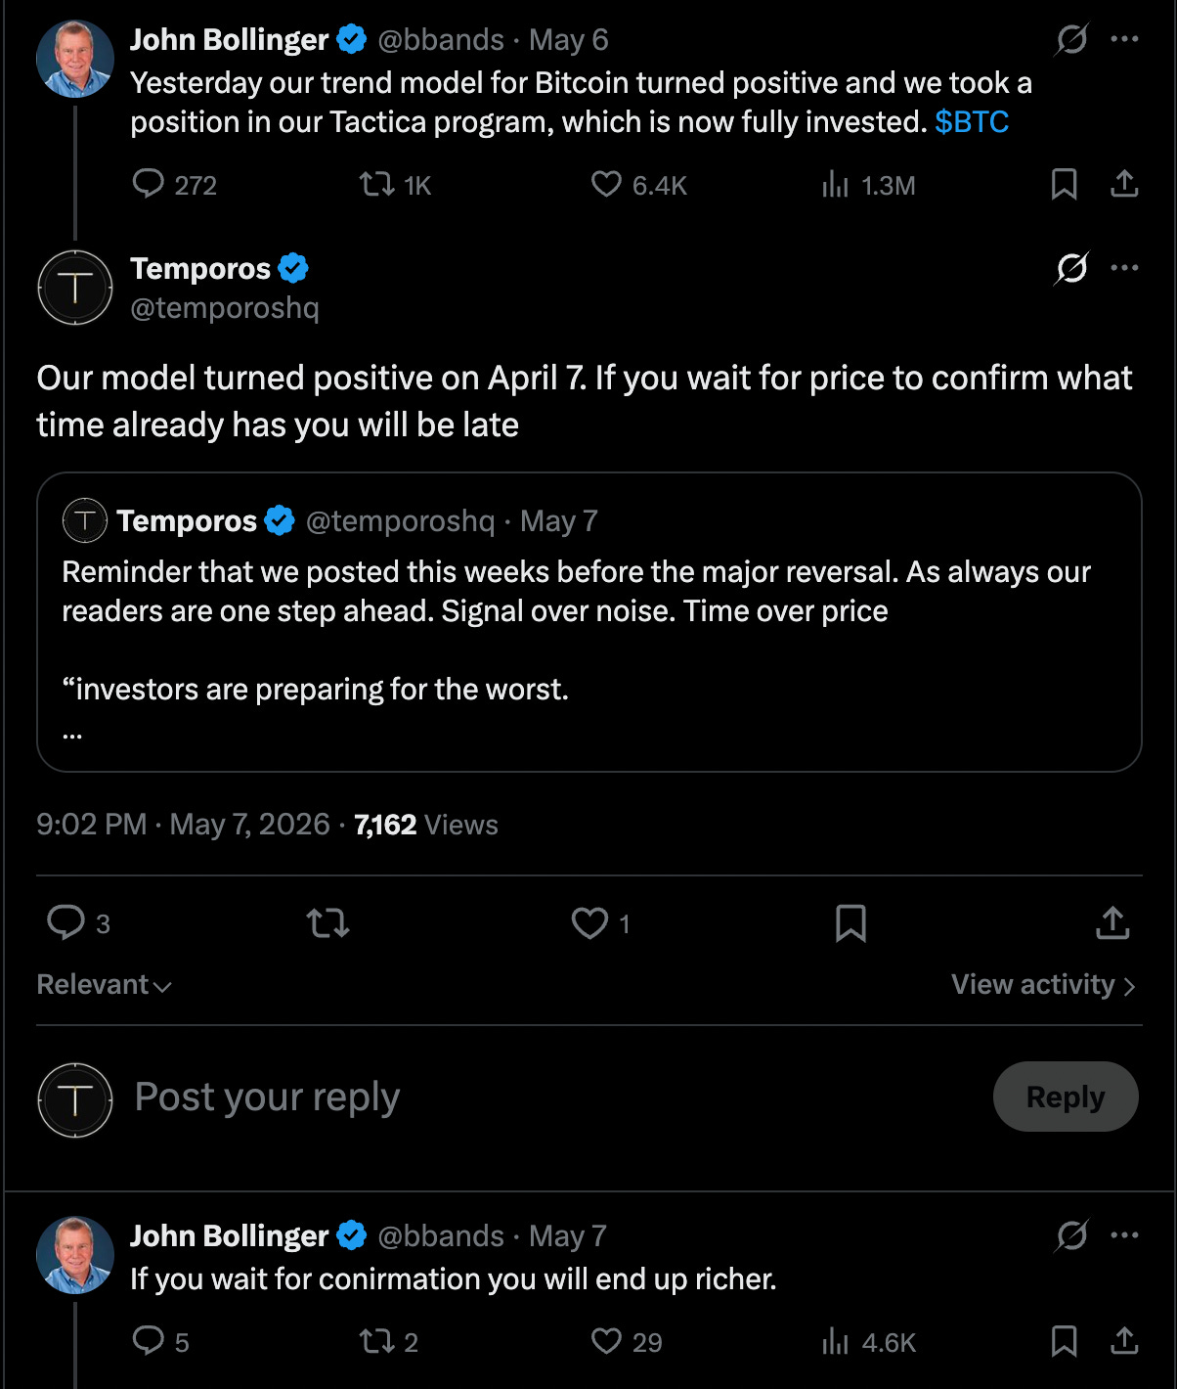Open more options on the first Bollinger tweet
1177x1389 pixels.
click(x=1124, y=39)
